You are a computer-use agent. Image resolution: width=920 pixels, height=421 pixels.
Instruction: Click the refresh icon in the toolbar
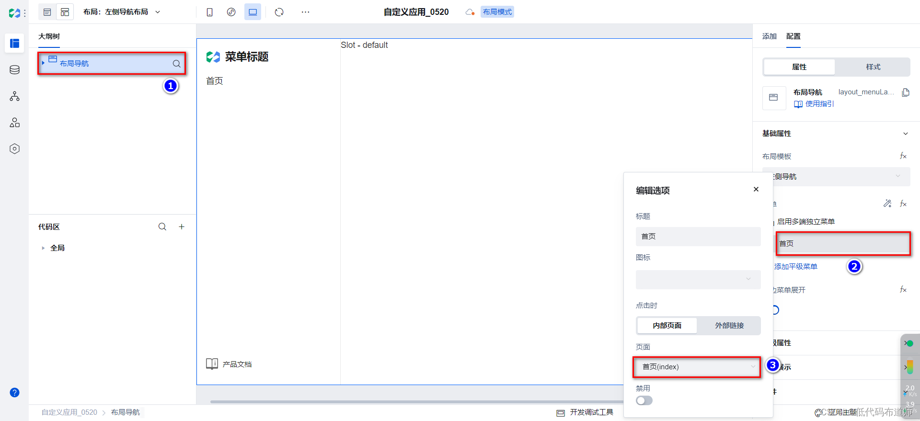coord(279,12)
